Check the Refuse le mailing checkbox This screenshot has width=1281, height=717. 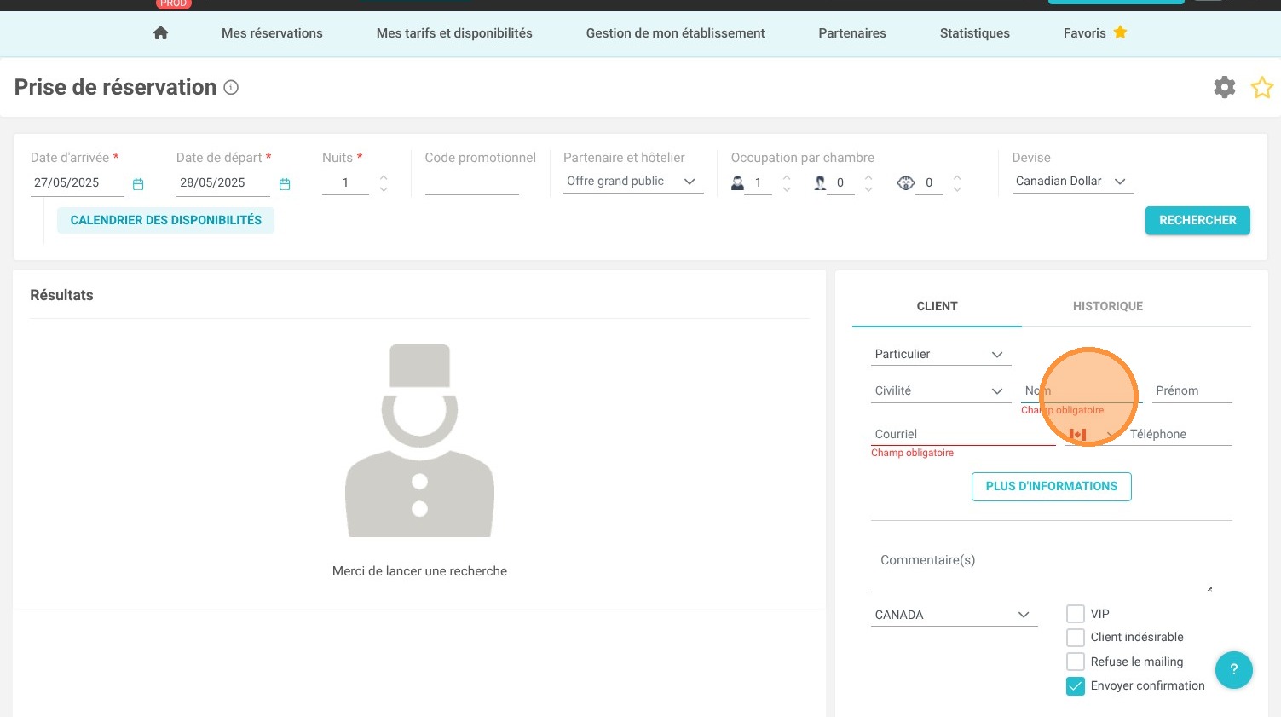1076,662
